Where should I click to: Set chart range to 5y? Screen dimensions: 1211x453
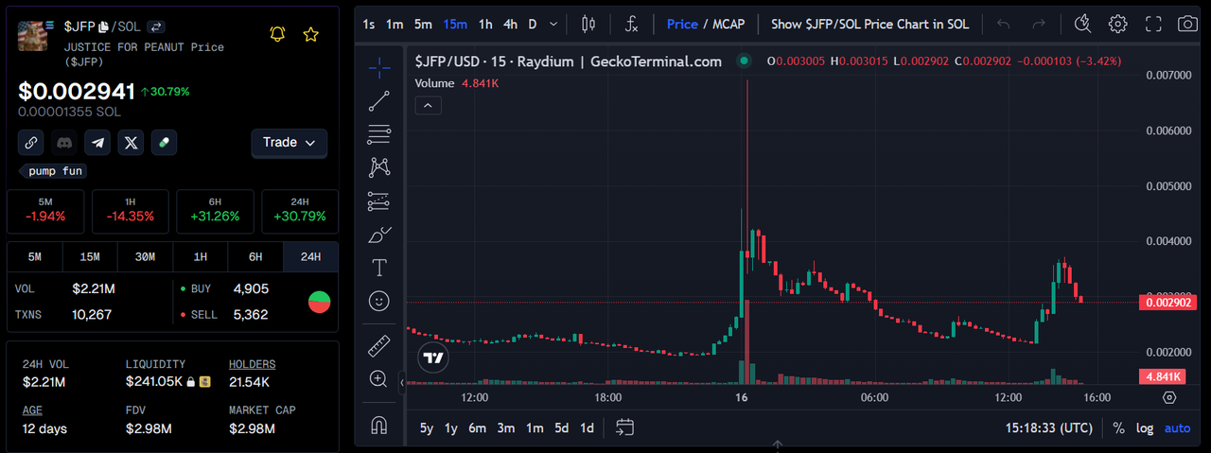[427, 428]
